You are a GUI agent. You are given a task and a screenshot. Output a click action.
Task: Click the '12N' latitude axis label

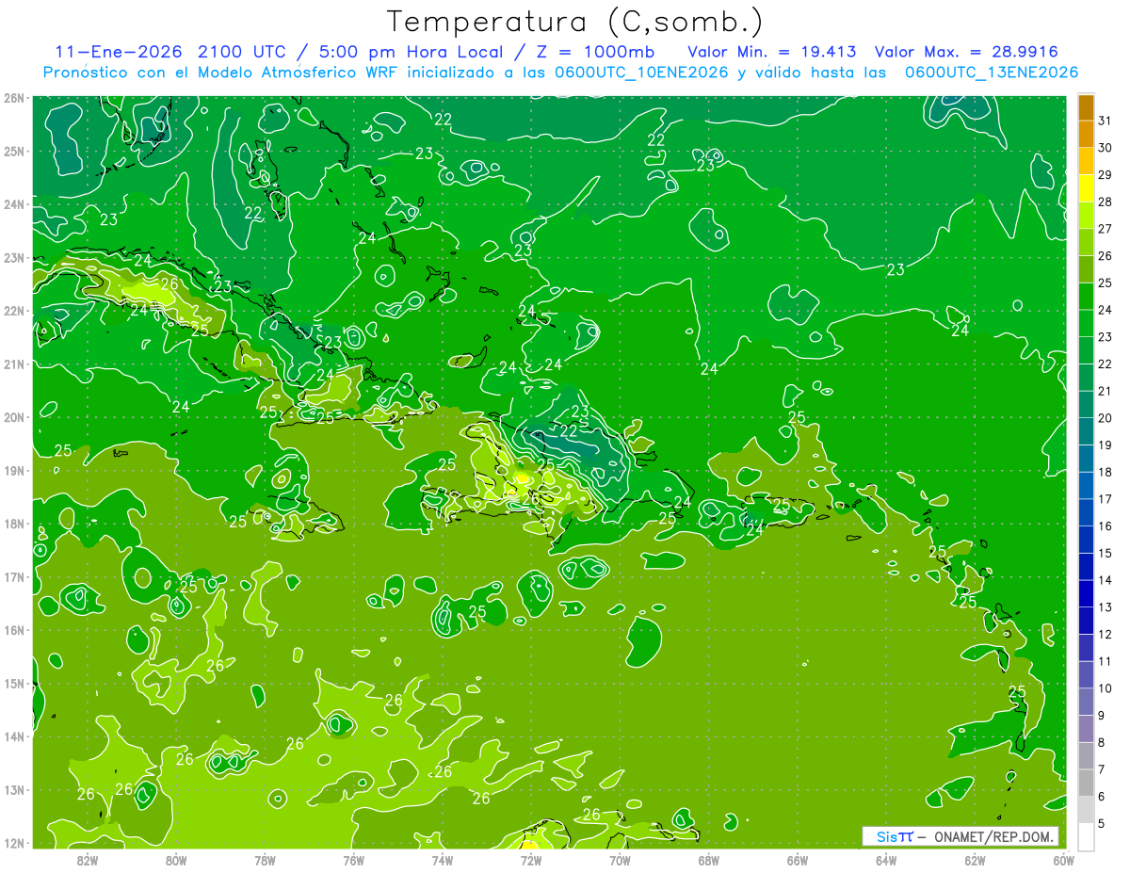(14, 843)
